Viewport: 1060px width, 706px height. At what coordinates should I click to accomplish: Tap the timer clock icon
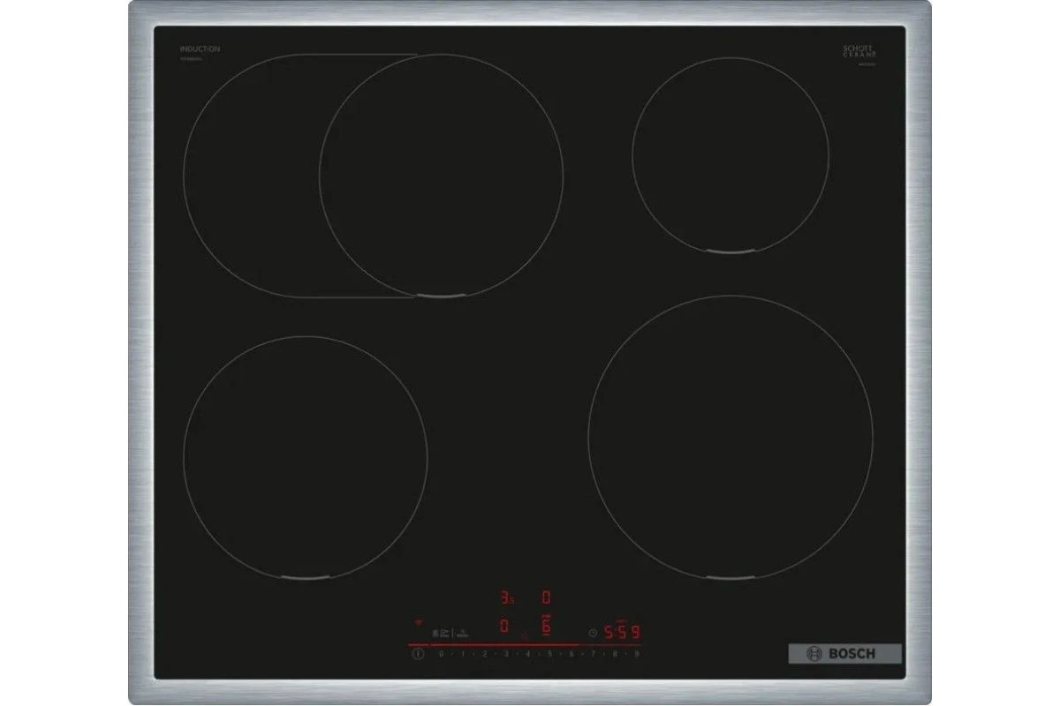tap(592, 632)
